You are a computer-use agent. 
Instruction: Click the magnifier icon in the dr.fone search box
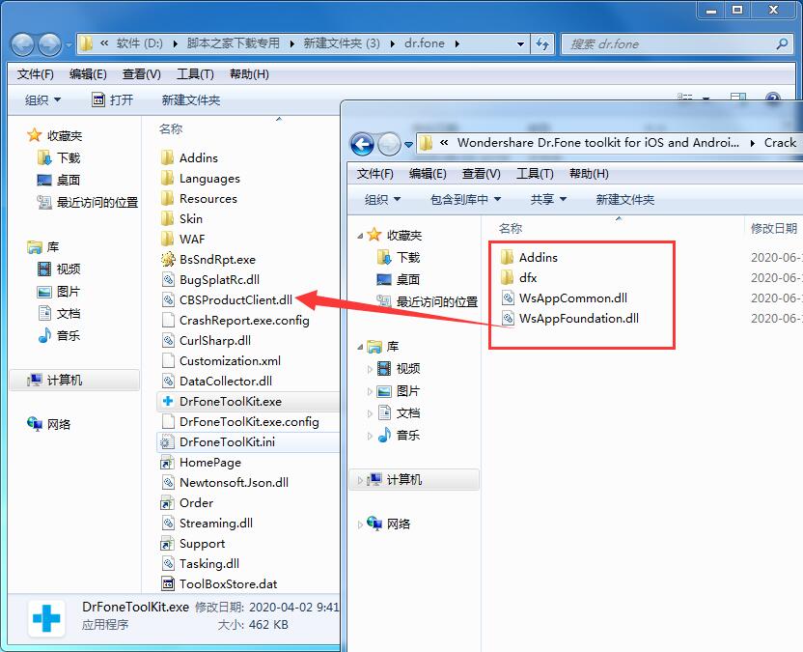point(782,44)
